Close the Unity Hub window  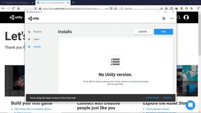173,12
